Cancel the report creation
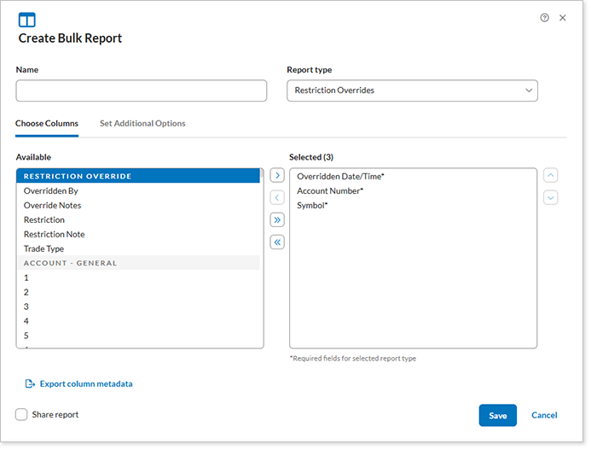 point(544,416)
